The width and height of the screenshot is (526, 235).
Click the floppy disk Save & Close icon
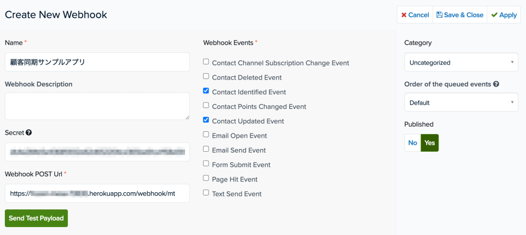pyautogui.click(x=439, y=15)
